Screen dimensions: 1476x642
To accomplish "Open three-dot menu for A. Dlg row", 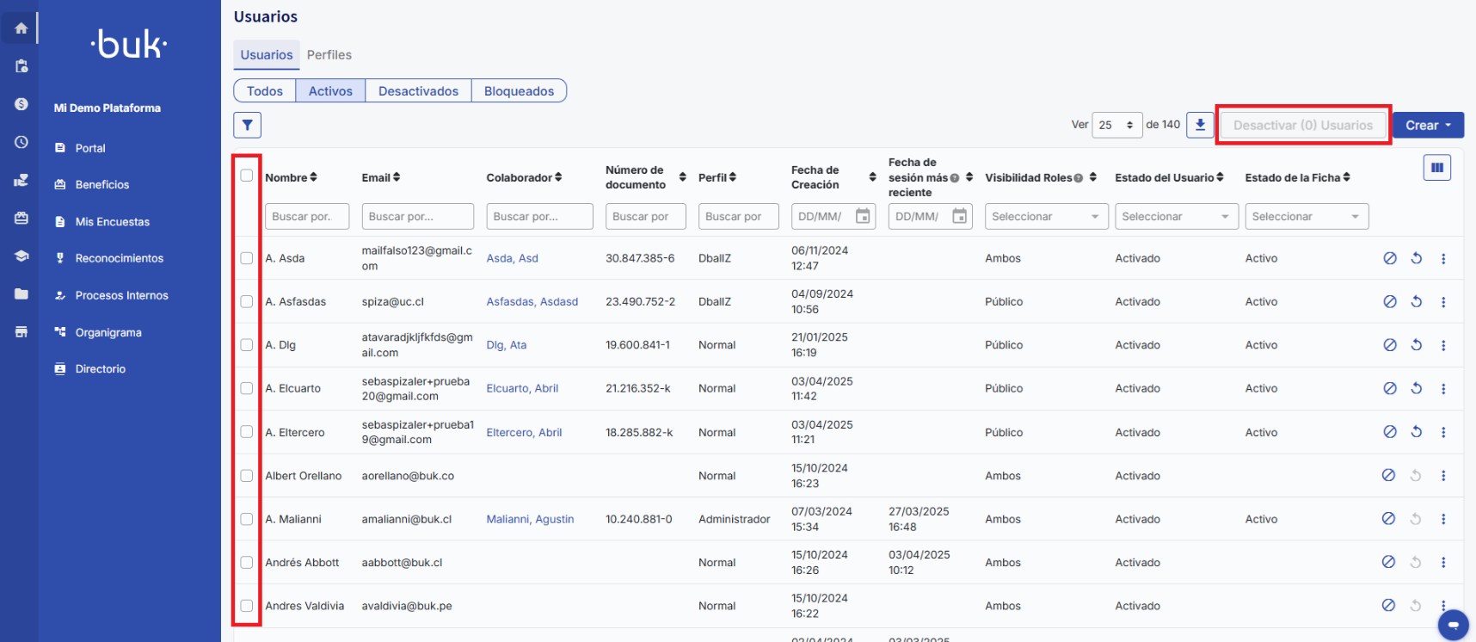I will 1442,345.
